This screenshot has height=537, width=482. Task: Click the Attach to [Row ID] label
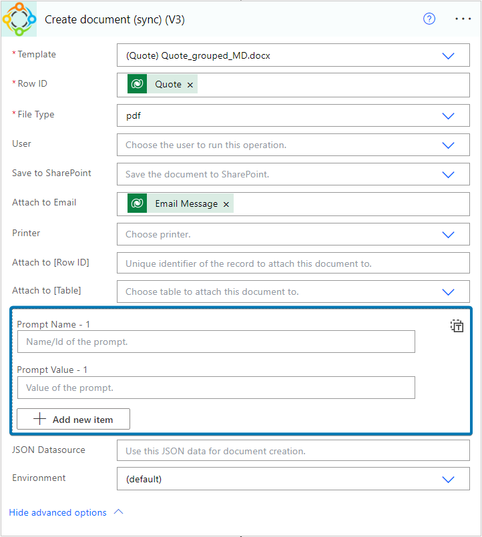click(51, 262)
